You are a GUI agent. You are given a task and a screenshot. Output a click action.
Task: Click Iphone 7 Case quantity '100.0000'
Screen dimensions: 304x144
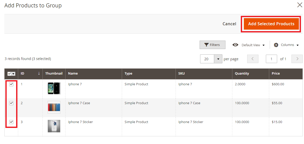(x=242, y=103)
